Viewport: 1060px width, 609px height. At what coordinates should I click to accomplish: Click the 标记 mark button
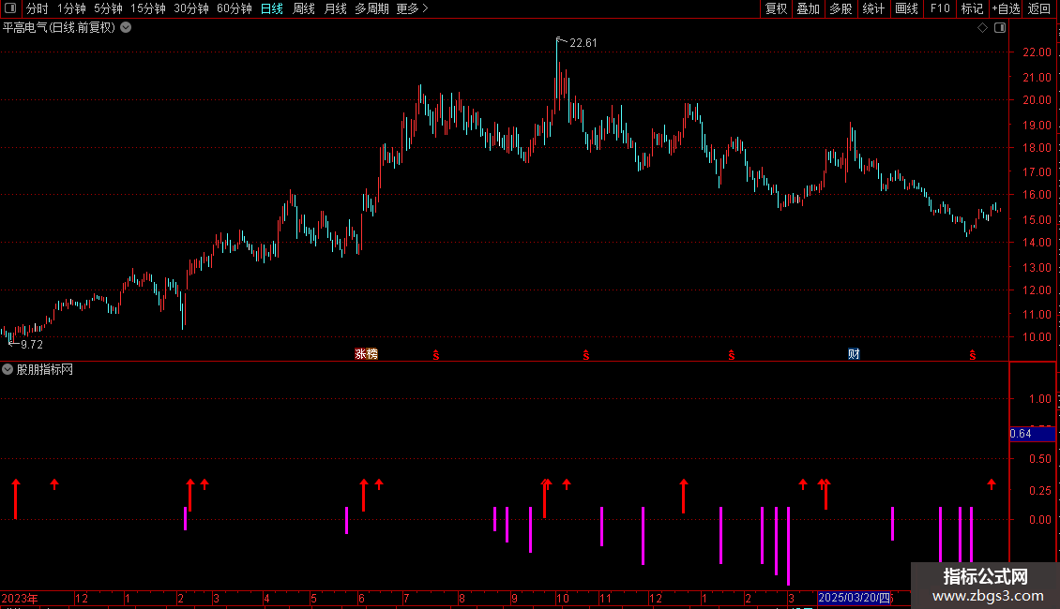click(x=972, y=8)
